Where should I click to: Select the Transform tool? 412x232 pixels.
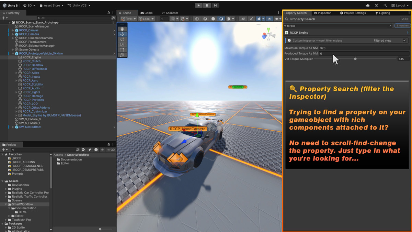(122, 55)
